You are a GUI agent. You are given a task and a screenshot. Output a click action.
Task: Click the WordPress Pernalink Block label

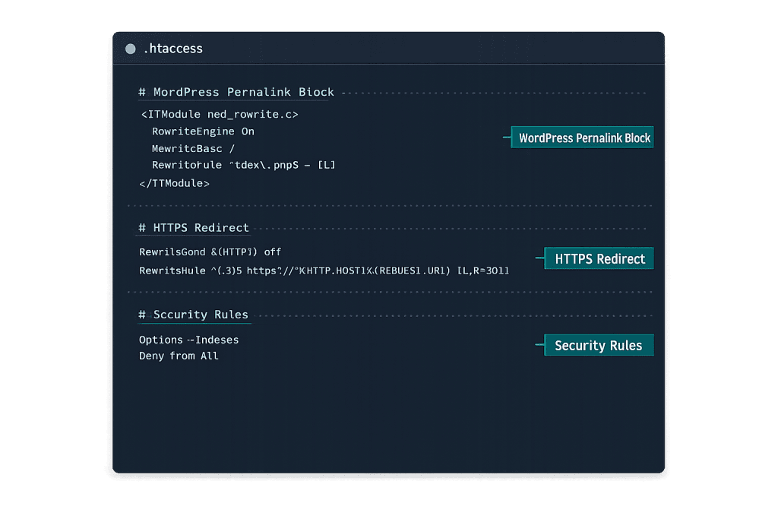click(x=582, y=138)
